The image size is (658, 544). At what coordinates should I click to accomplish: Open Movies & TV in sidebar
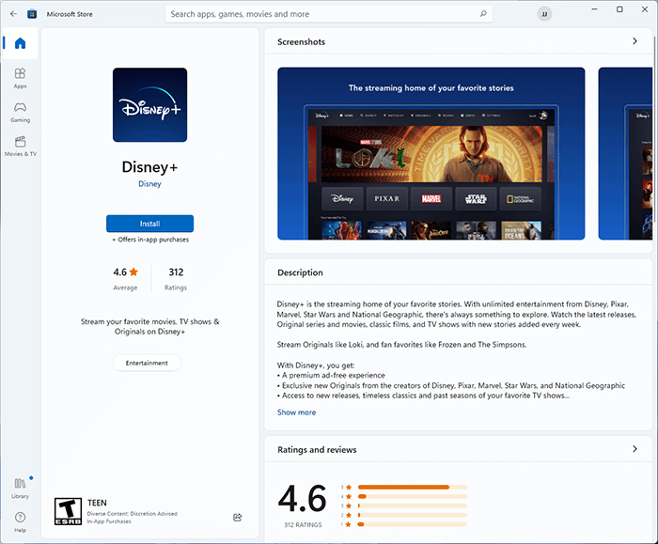tap(20, 147)
